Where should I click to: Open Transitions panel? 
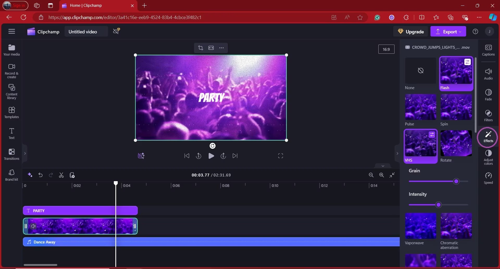[x=11, y=154]
